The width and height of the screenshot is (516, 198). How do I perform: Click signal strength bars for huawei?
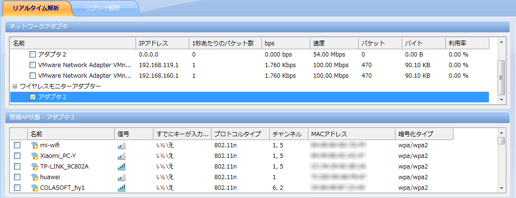pyautogui.click(x=121, y=177)
